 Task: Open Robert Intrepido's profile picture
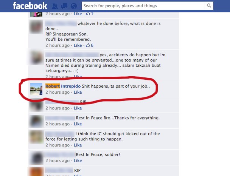pyautogui.click(x=36, y=89)
